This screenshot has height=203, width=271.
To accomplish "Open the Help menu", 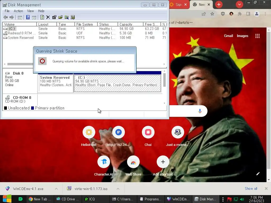I will point(41,11).
